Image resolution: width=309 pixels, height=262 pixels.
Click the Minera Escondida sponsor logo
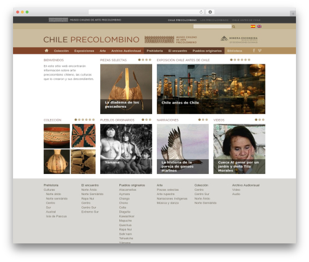tap(239, 40)
